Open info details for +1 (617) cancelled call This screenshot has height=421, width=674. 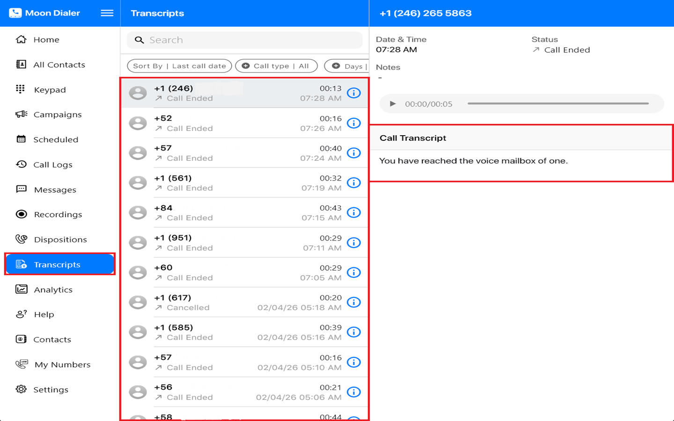[354, 302]
